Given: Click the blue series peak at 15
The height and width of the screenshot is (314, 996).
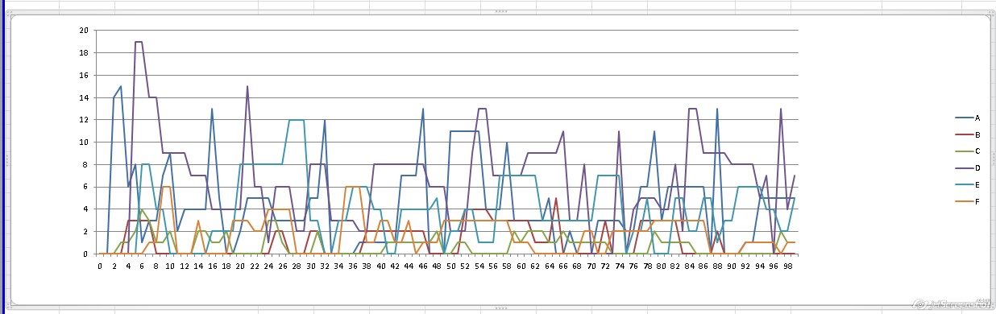Looking at the screenshot, I should click(x=121, y=86).
